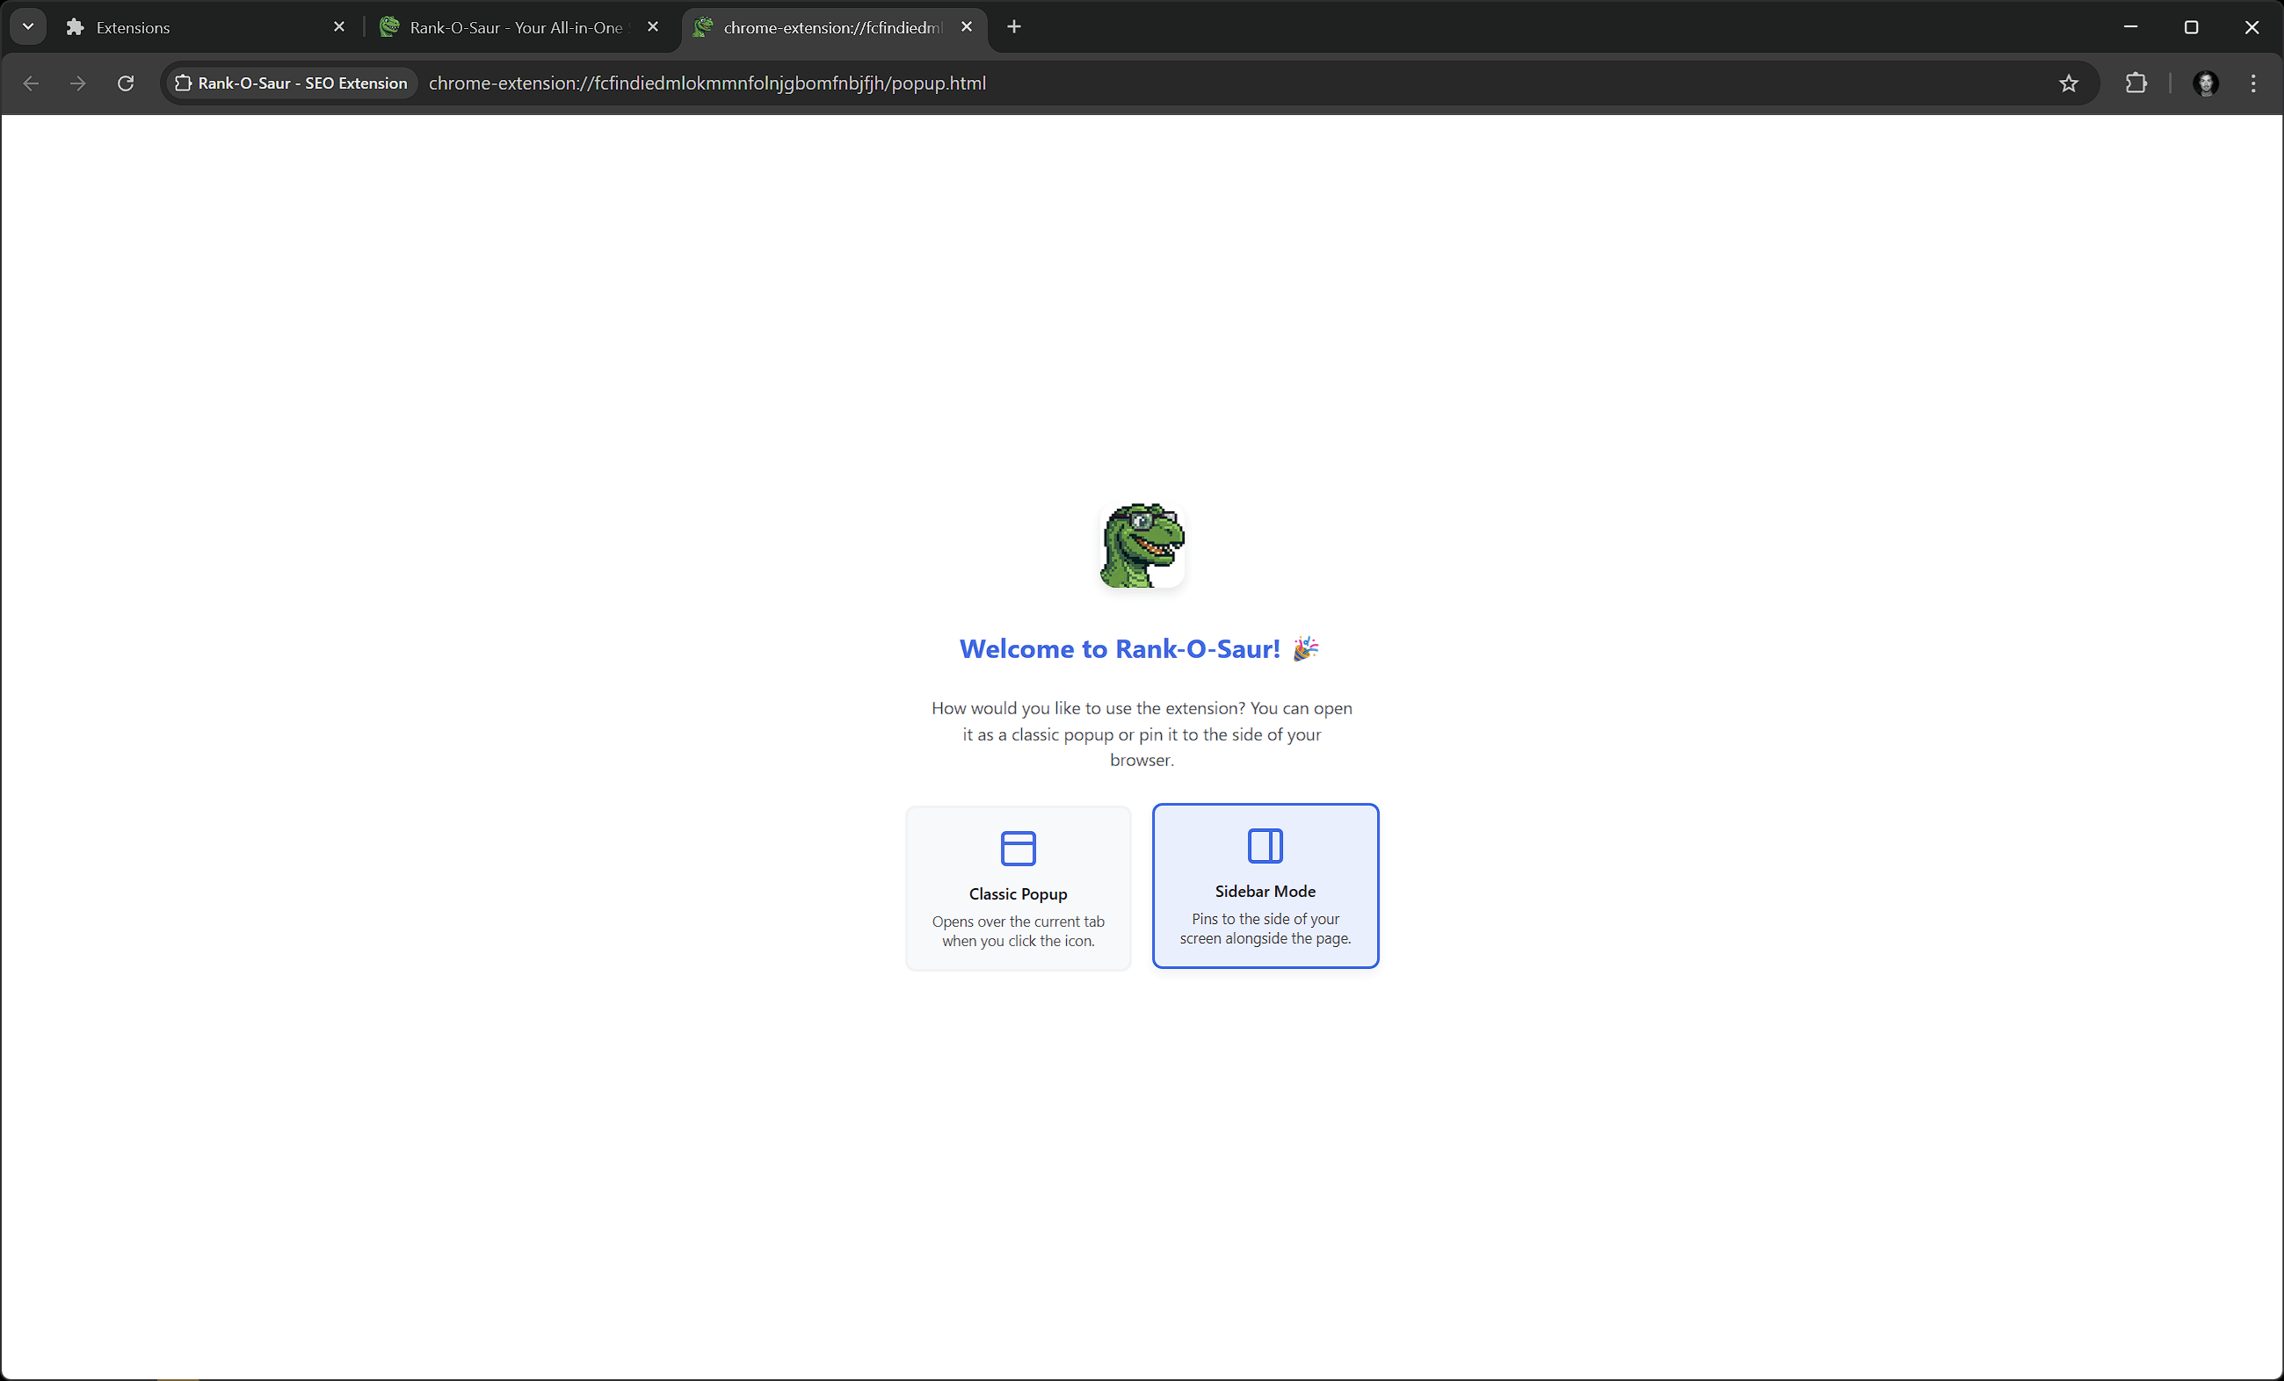
Task: Select the Classic Popup icon
Action: [1018, 848]
